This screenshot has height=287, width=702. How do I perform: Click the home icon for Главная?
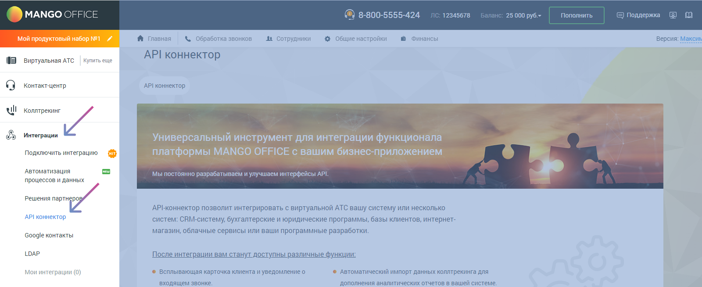click(x=140, y=39)
